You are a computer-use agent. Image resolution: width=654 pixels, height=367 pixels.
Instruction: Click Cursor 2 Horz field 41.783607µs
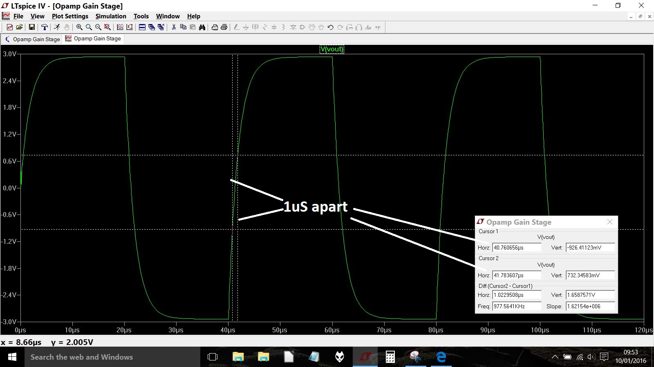tap(517, 275)
